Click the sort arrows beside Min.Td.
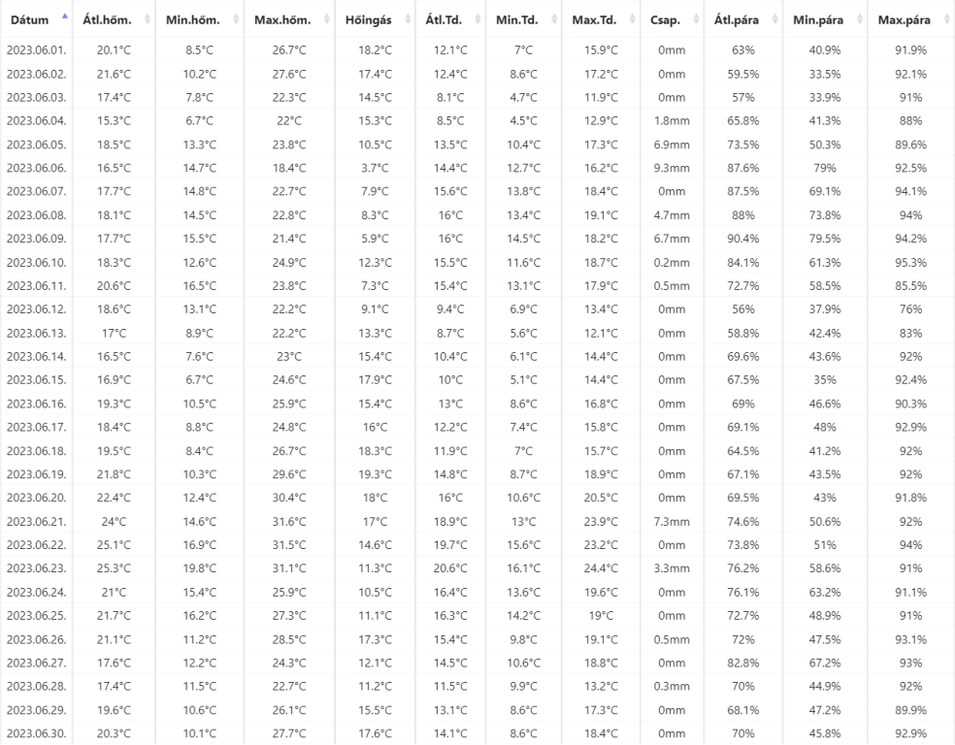The height and width of the screenshot is (745, 955). (x=551, y=19)
